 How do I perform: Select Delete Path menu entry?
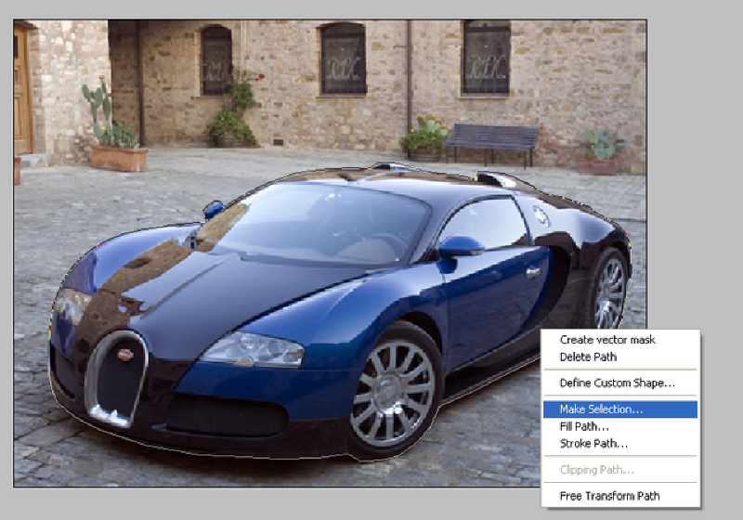pos(620,357)
